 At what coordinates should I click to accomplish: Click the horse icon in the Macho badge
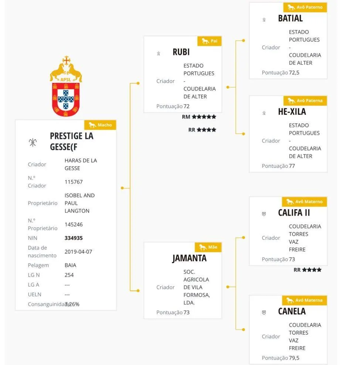[92, 125]
